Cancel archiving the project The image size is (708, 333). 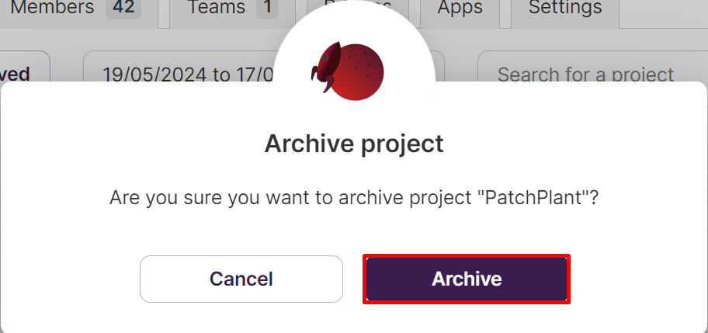(x=241, y=279)
